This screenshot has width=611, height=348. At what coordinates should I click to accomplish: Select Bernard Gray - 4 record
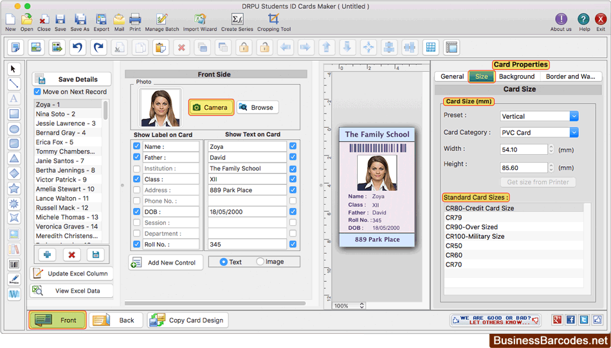[x=68, y=133]
